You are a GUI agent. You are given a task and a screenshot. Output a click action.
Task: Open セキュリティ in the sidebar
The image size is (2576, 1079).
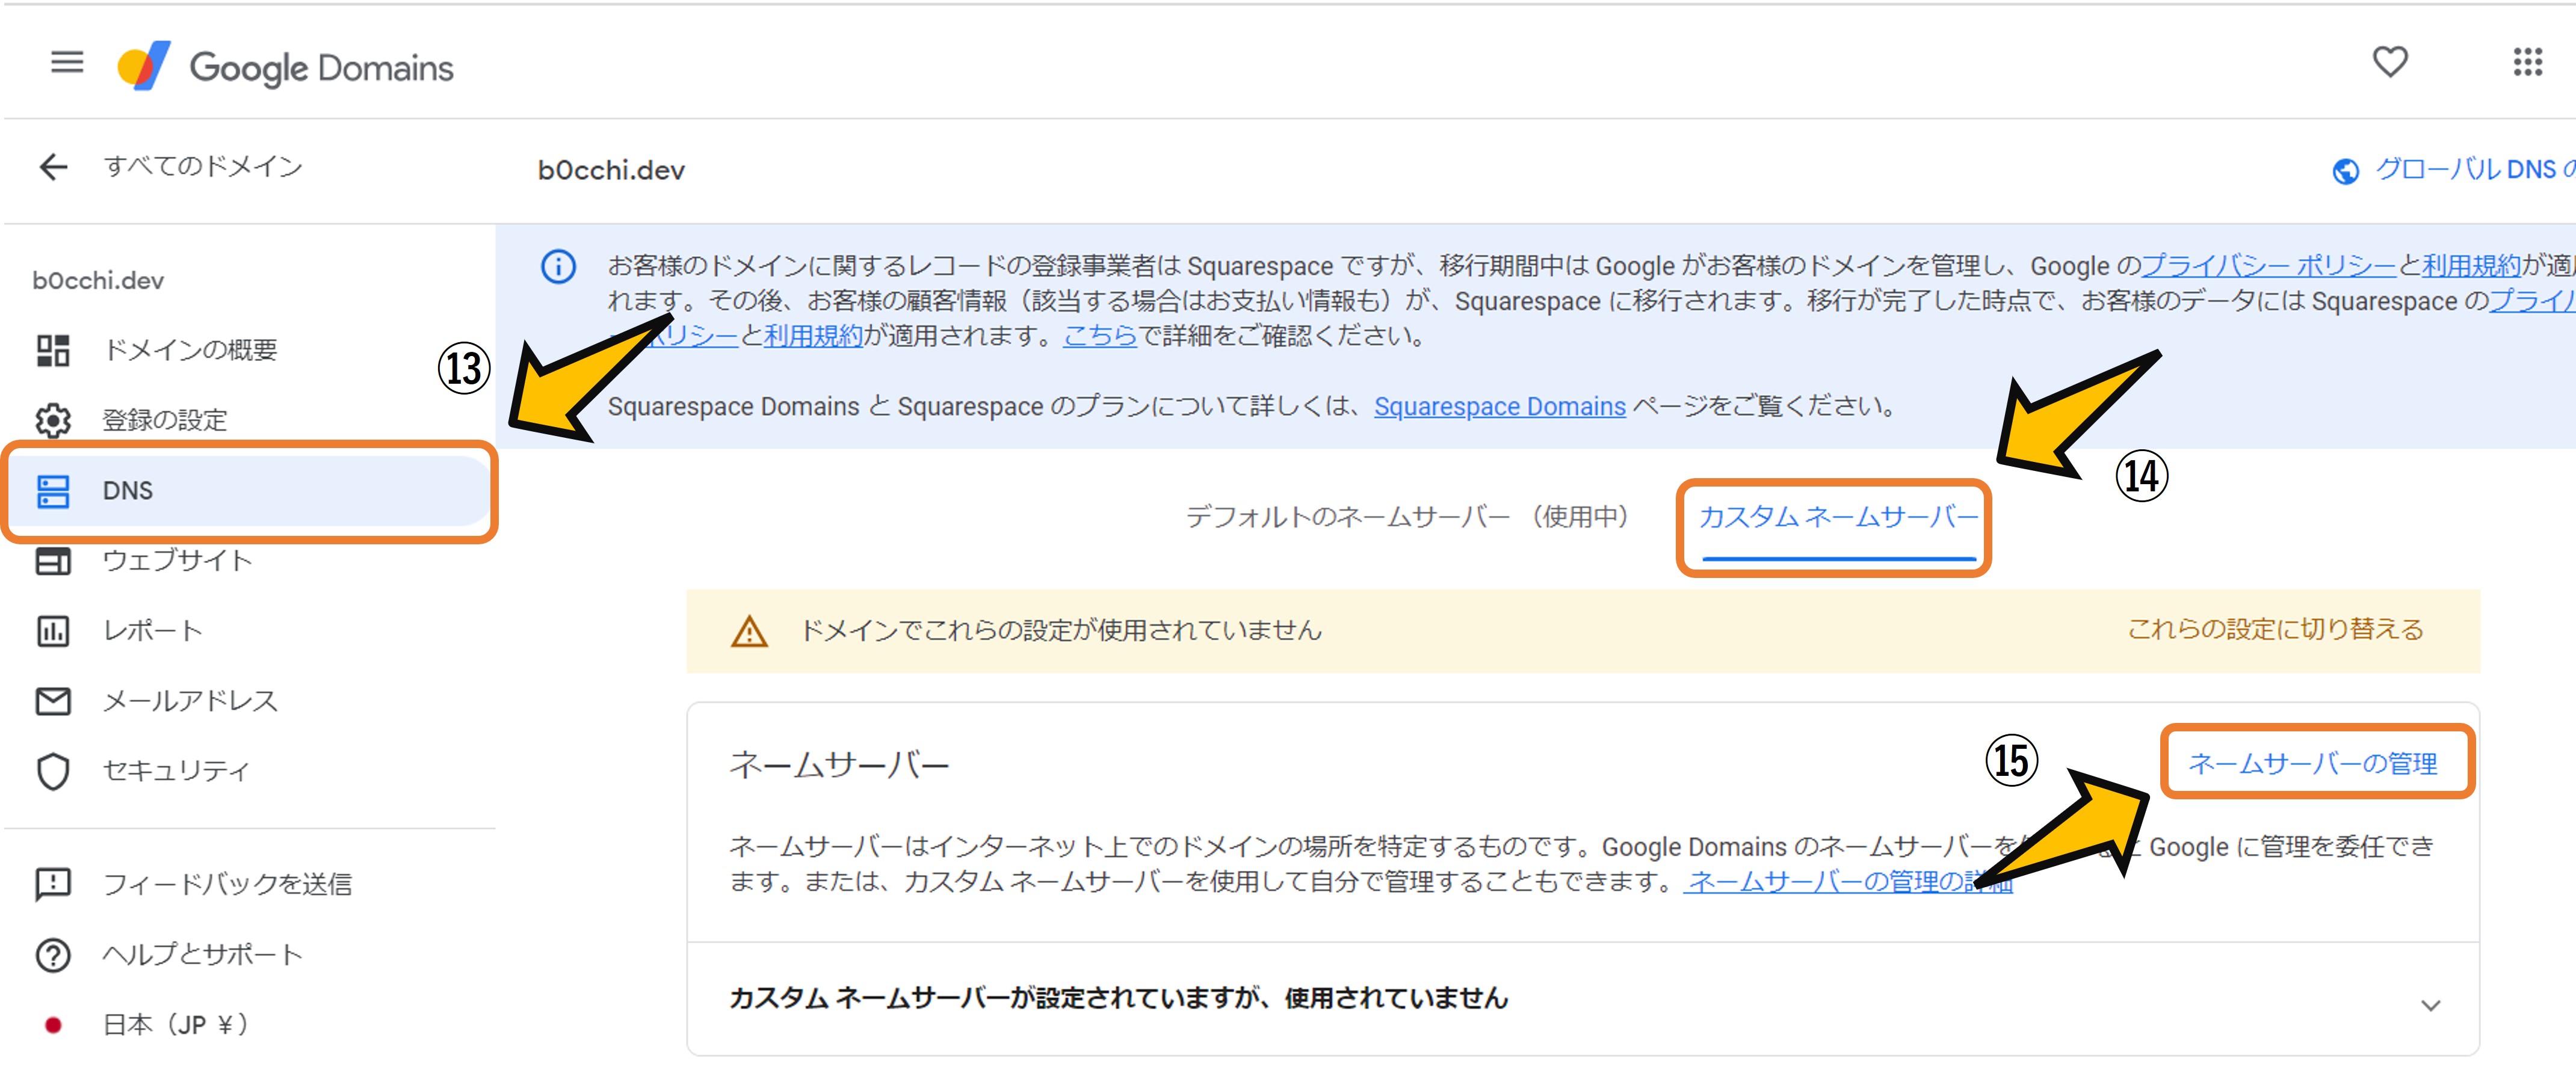[176, 771]
